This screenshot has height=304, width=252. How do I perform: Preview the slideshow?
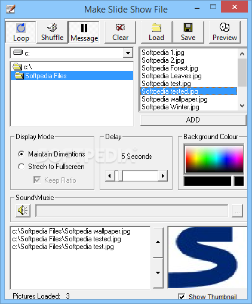pos(225,32)
